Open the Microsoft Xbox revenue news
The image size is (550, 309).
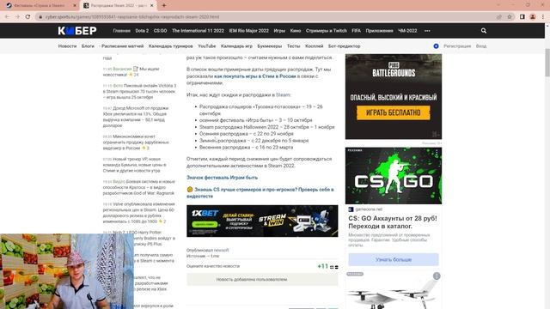pyautogui.click(x=137, y=117)
